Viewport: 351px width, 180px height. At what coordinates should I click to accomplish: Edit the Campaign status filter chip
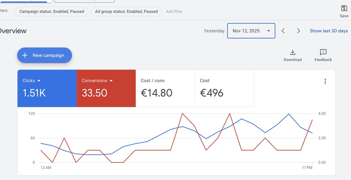tap(51, 11)
